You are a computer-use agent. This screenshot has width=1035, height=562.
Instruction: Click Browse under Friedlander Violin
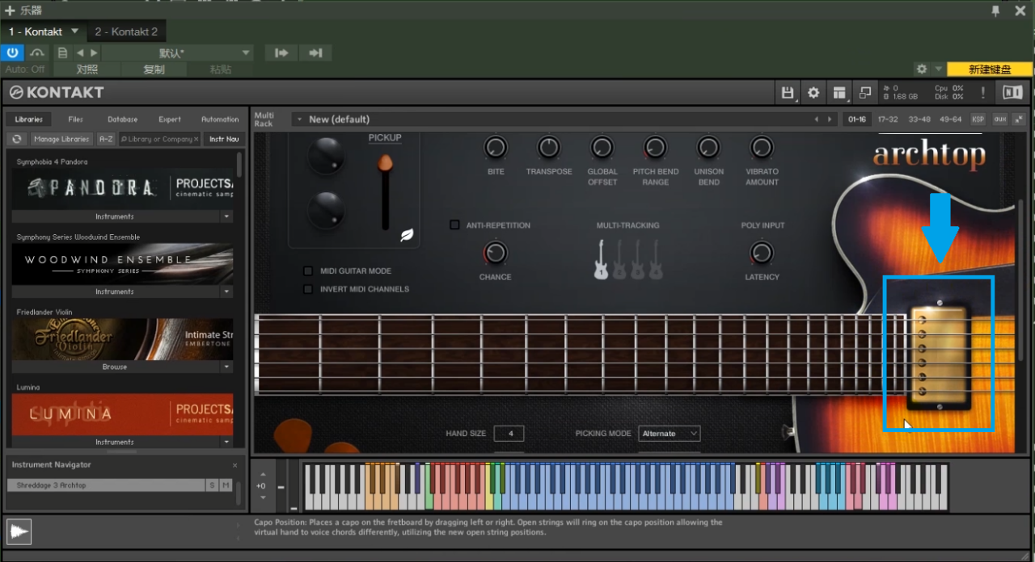click(115, 367)
